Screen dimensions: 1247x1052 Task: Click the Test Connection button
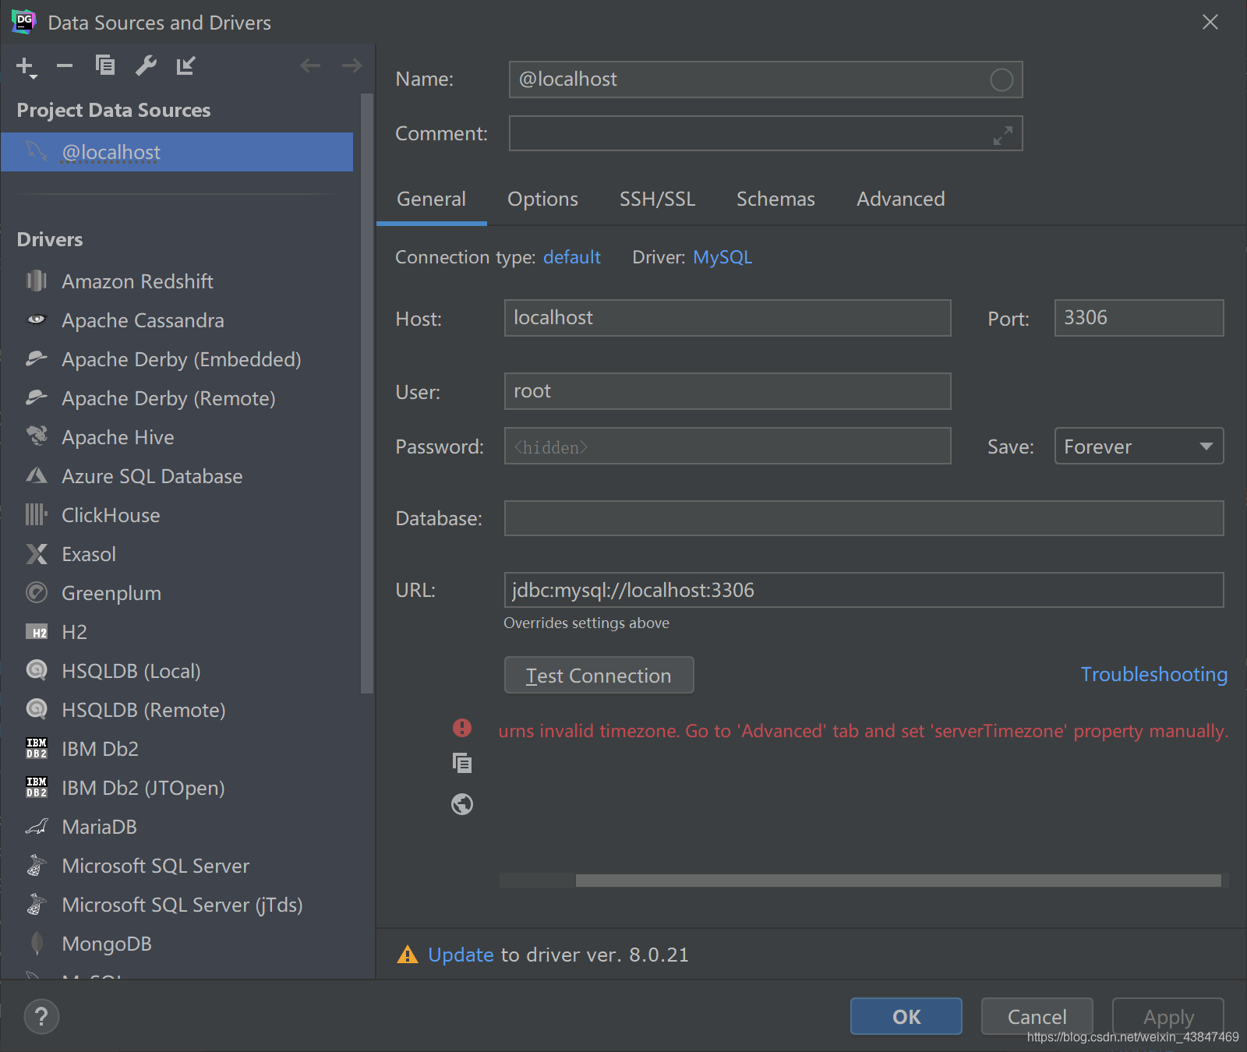coord(599,675)
